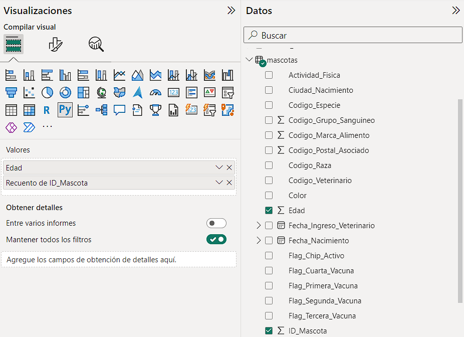464x337 pixels.
Task: Toggle 'Entre varios informes' switch on
Action: click(x=216, y=223)
